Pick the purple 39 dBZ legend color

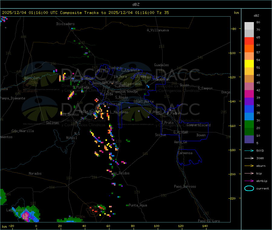[249, 102]
